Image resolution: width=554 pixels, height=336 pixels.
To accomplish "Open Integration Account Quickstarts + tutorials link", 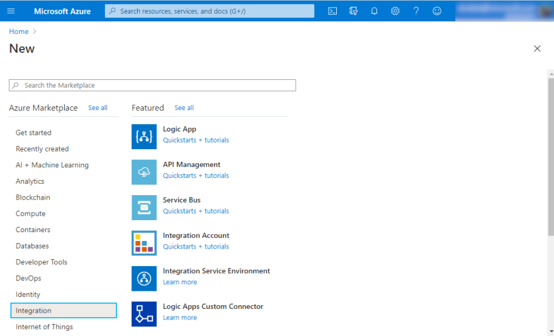I will pos(196,247).
